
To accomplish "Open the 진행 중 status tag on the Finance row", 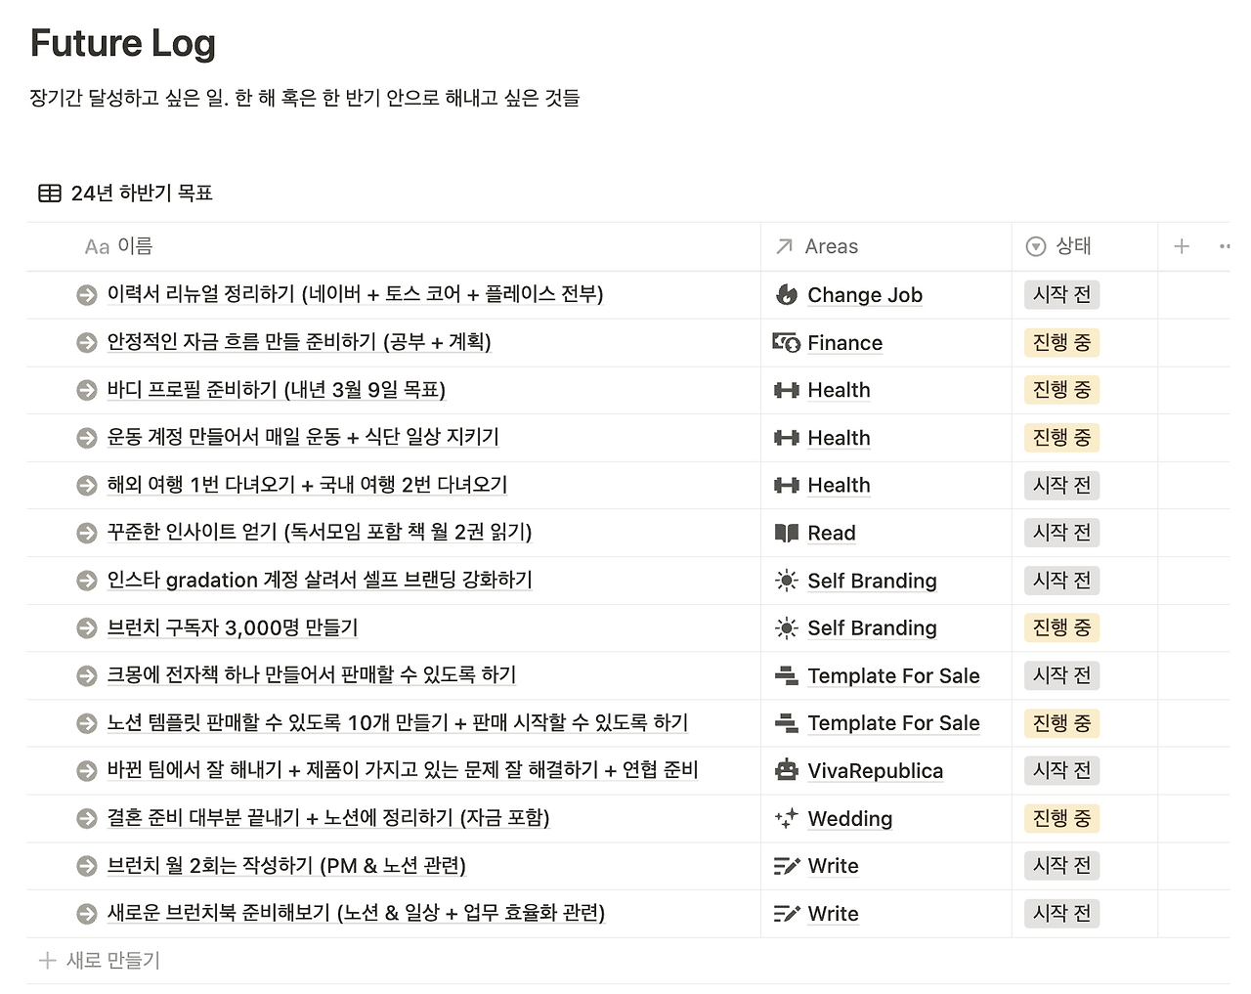I will point(1061,342).
